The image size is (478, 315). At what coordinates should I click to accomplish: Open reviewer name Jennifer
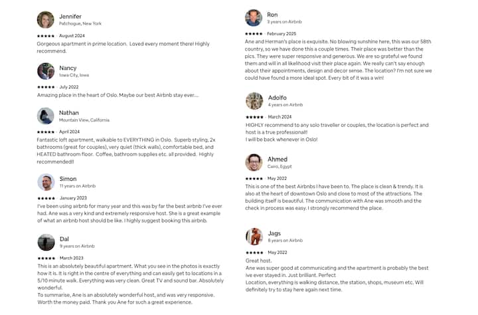70,16
